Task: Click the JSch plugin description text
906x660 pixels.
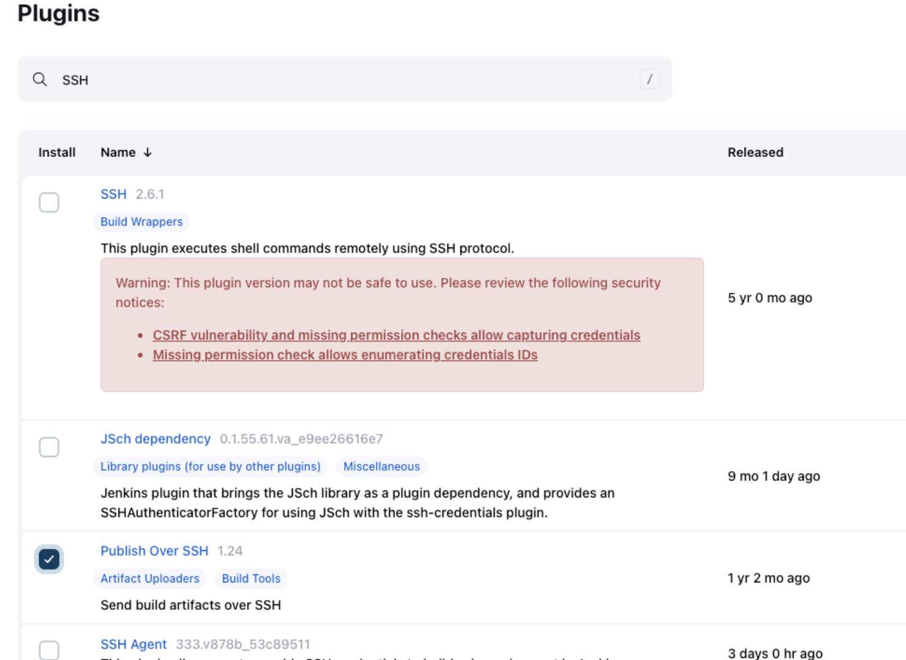Action: 358,503
